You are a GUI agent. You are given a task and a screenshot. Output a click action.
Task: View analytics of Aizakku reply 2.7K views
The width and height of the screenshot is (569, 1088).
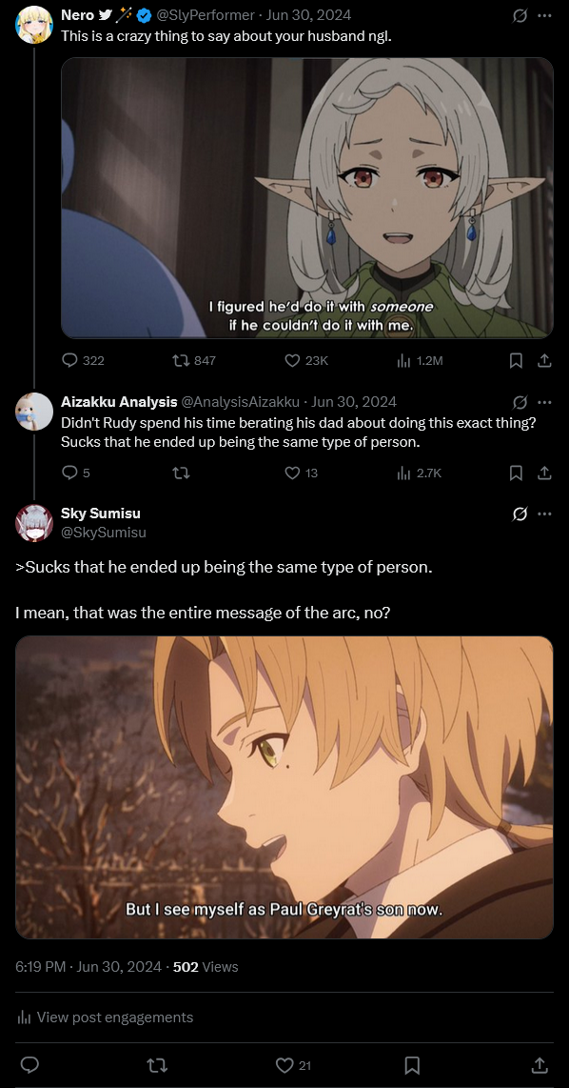point(420,473)
